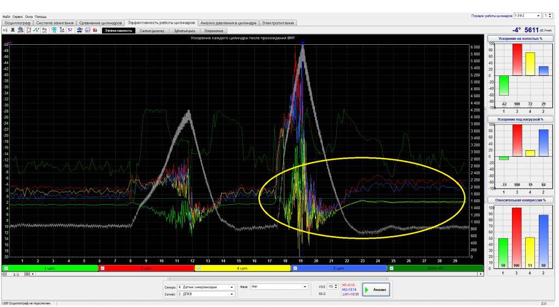This screenshot has width=559, height=307.
Task: Toggle the 2 цил. blue channel checkbox
Action: click(295, 268)
